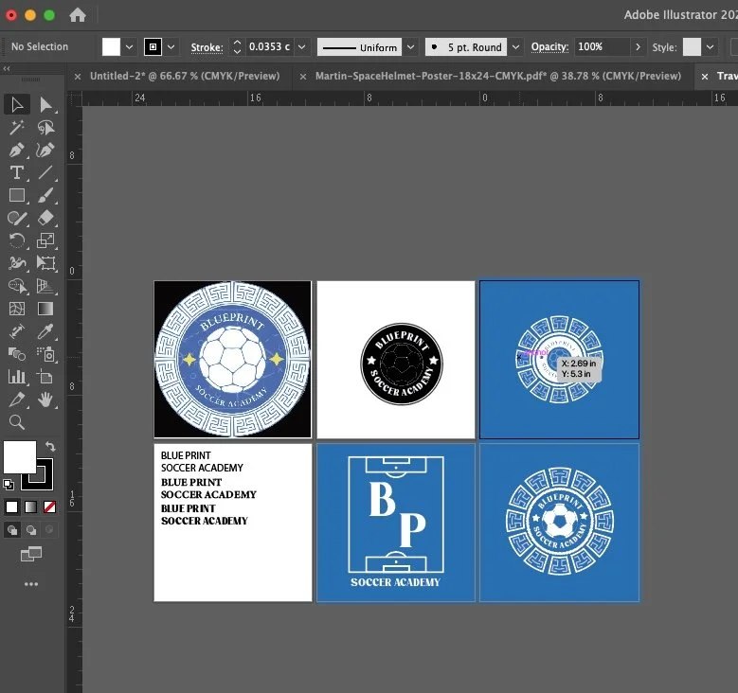The width and height of the screenshot is (738, 693).
Task: Click the Home screen icon
Action: pyautogui.click(x=78, y=15)
